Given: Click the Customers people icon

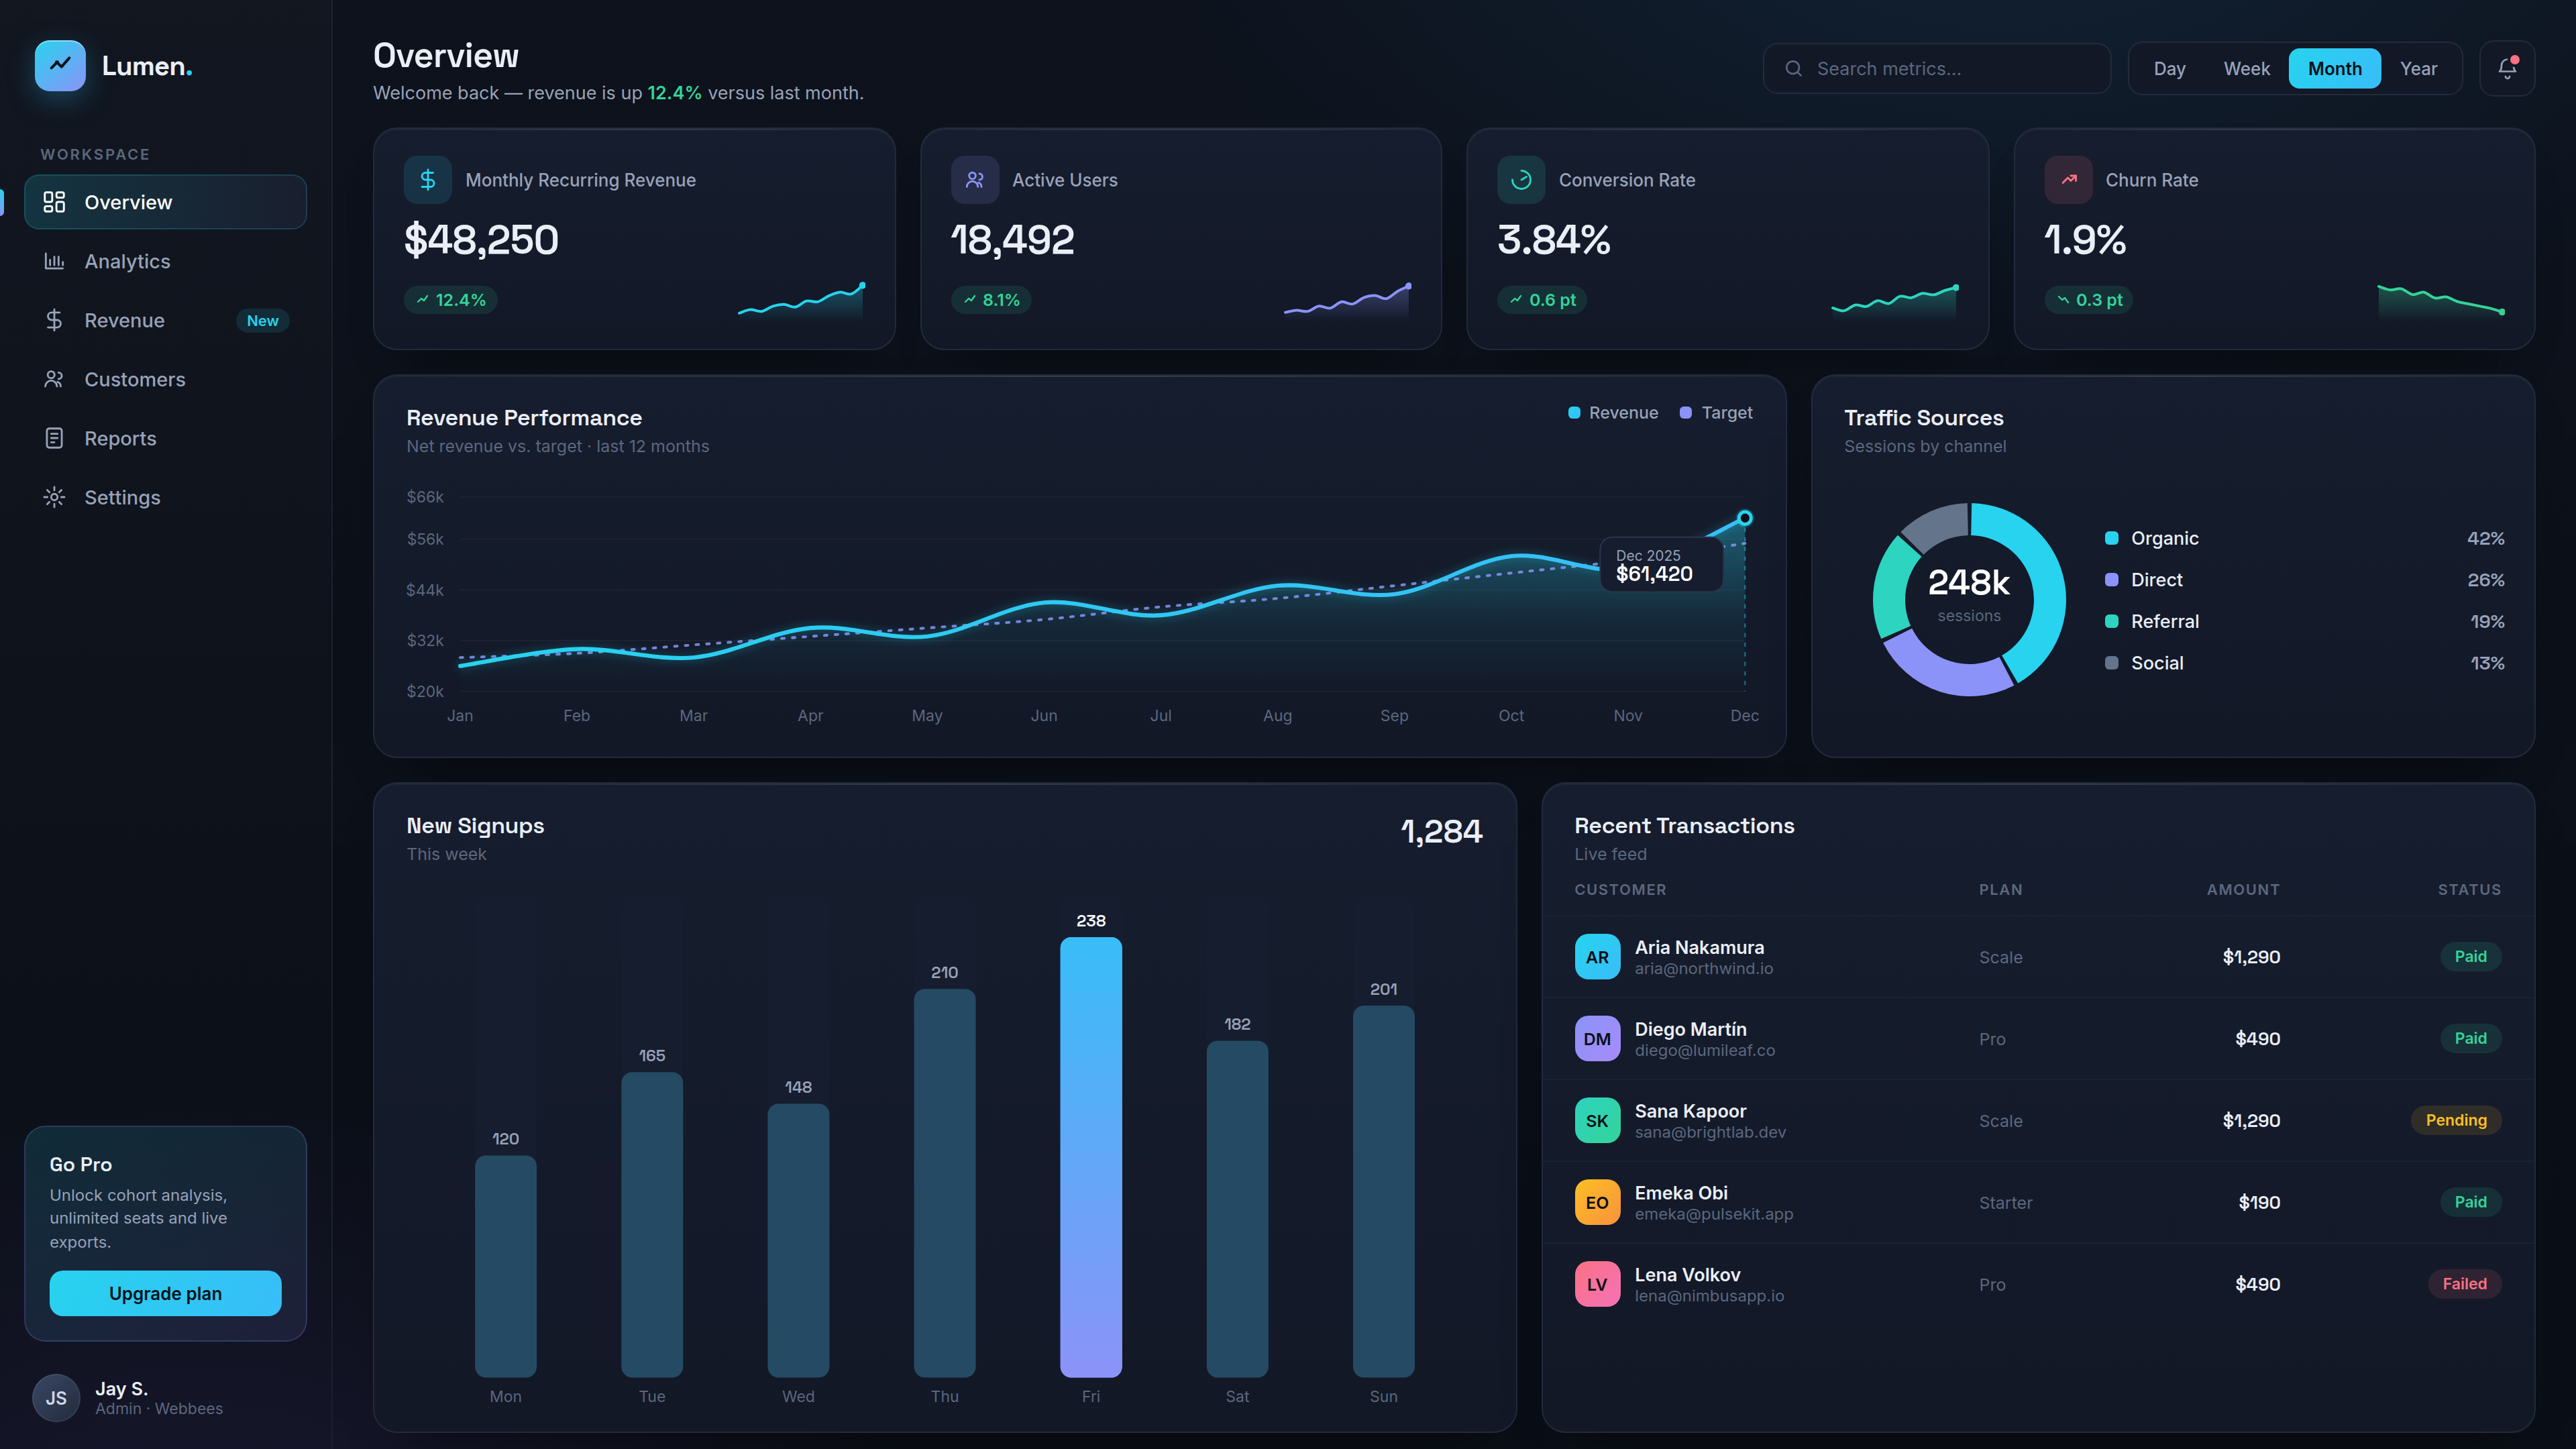Looking at the screenshot, I should click(54, 379).
